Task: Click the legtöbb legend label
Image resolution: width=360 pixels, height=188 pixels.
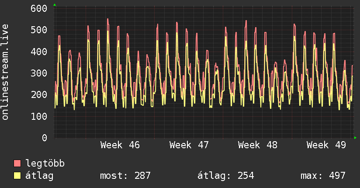Action: click(45, 164)
